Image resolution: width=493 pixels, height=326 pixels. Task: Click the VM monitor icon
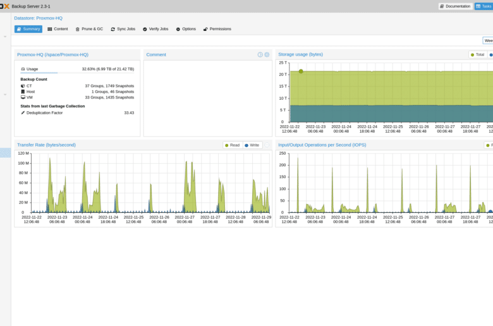pyautogui.click(x=23, y=97)
